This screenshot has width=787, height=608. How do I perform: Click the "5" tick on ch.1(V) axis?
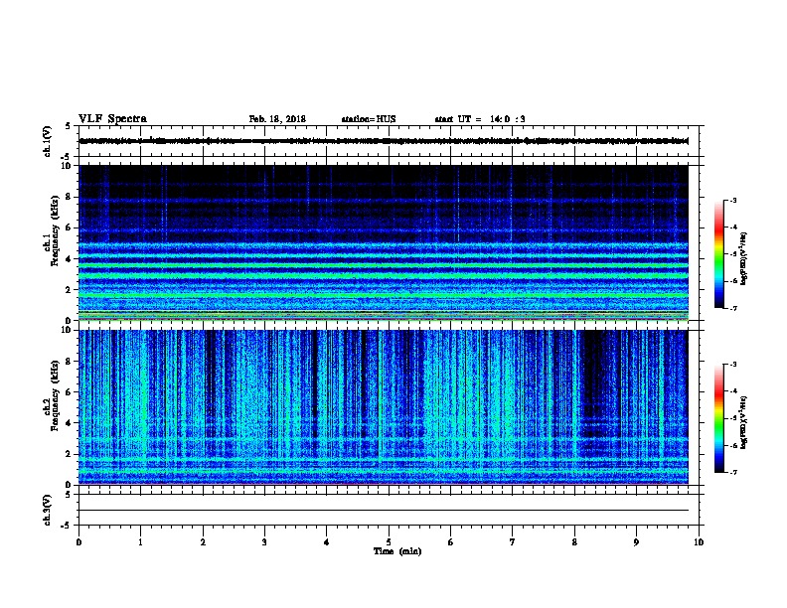coord(69,126)
